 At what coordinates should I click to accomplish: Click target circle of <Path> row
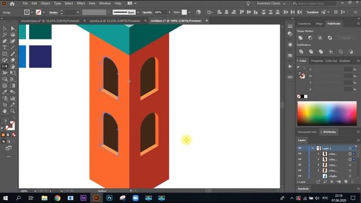click(350, 176)
